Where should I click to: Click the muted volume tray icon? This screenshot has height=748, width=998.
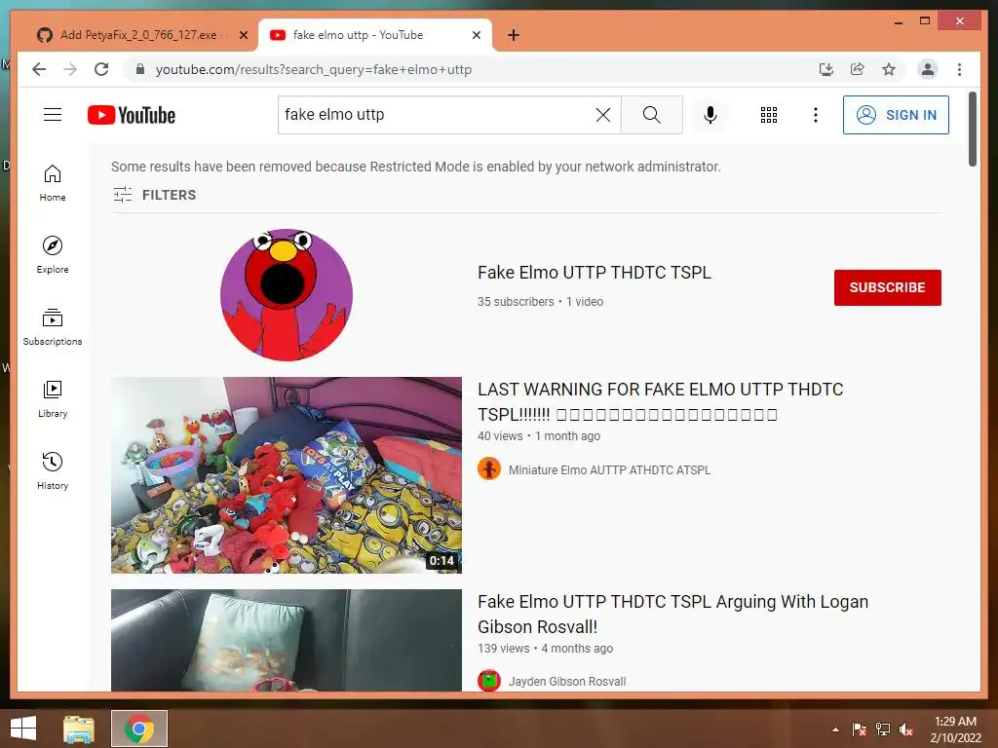pos(906,729)
